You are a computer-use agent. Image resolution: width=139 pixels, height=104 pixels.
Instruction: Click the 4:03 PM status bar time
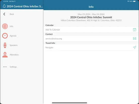[6, 1]
